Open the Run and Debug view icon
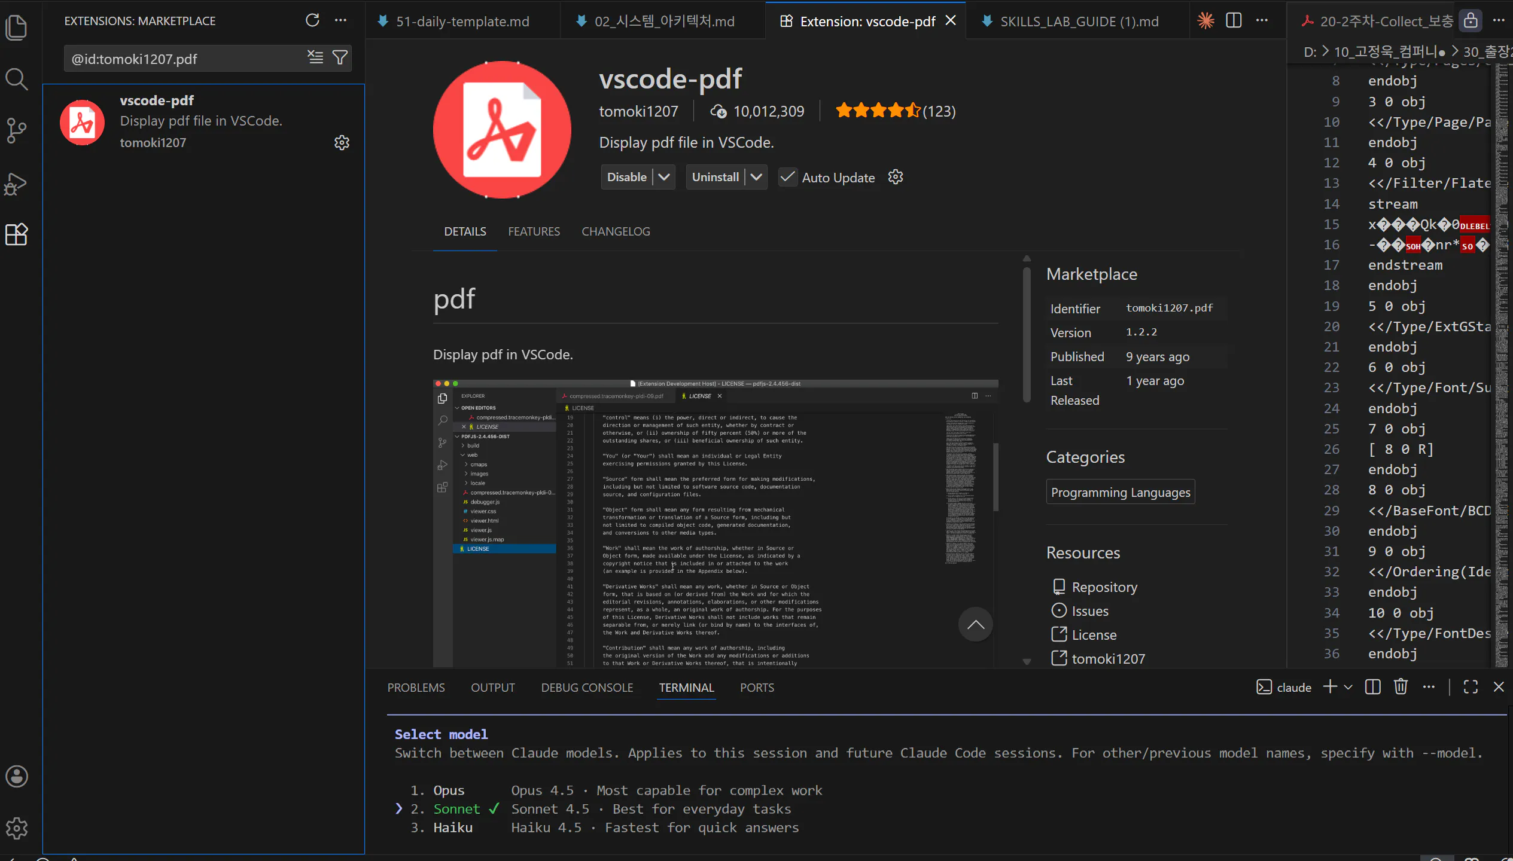This screenshot has width=1513, height=861. [16, 184]
